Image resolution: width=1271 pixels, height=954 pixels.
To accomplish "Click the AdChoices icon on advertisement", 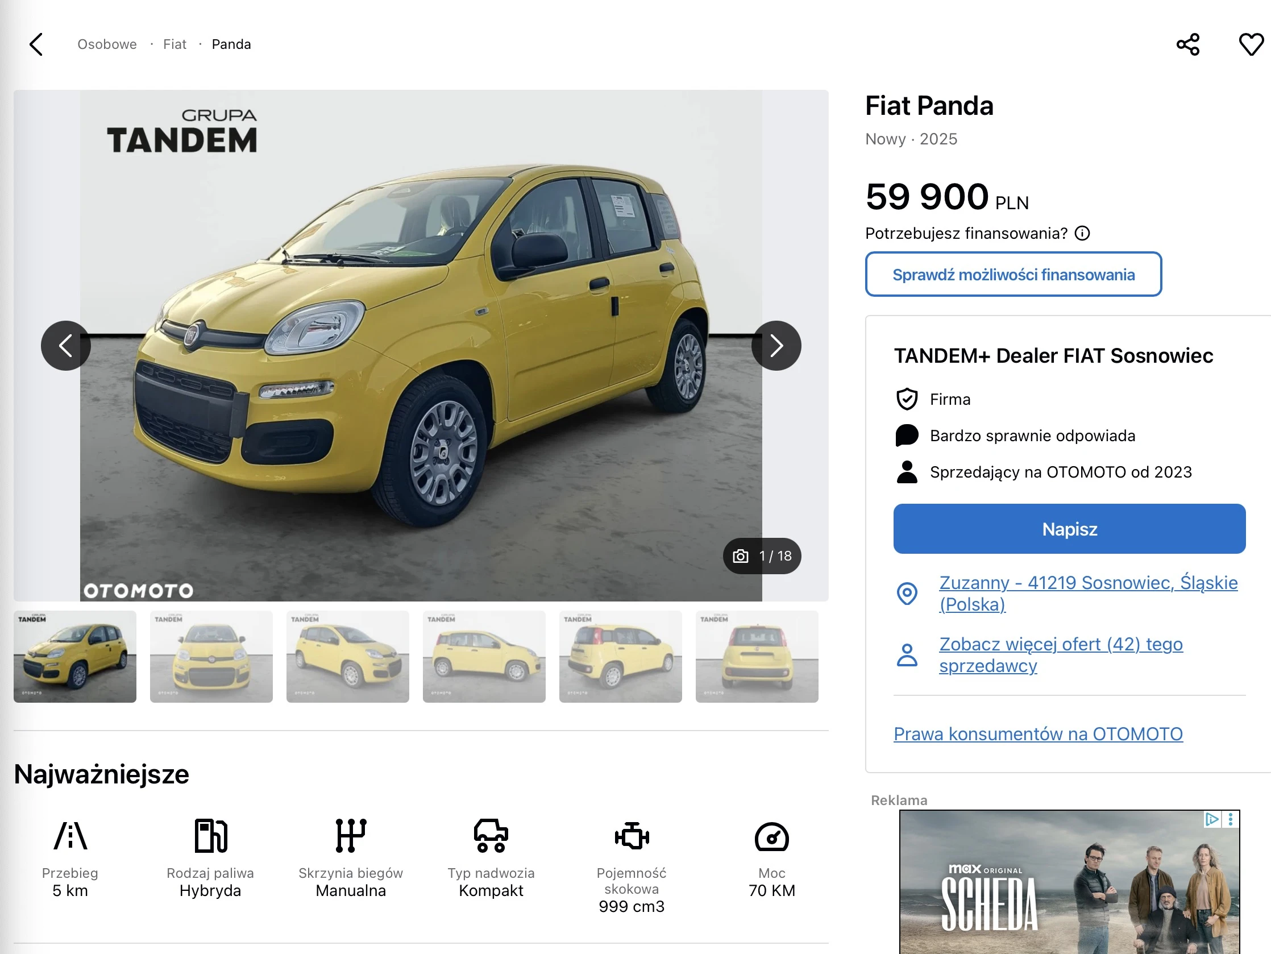I will 1211,819.
